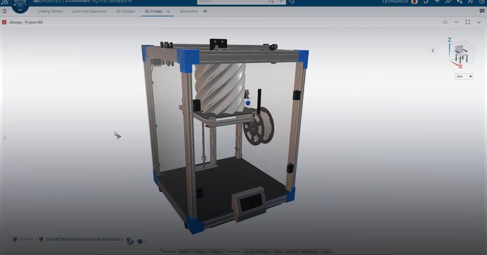
Task: Select the Learn the Experience tab
Action: [89, 11]
